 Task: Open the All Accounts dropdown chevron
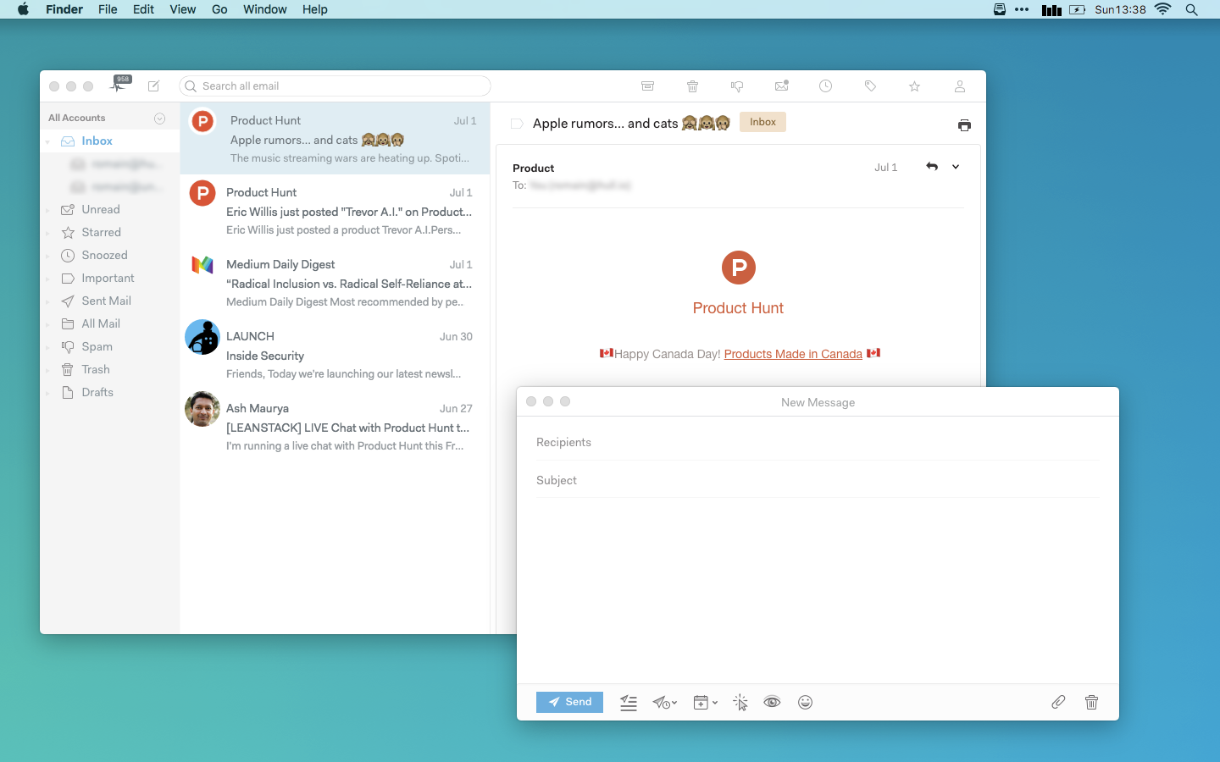click(159, 119)
